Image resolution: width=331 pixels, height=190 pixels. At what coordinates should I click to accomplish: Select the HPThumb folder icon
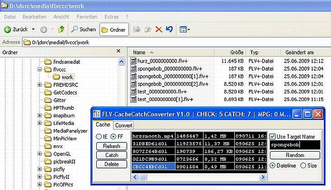tap(48, 108)
